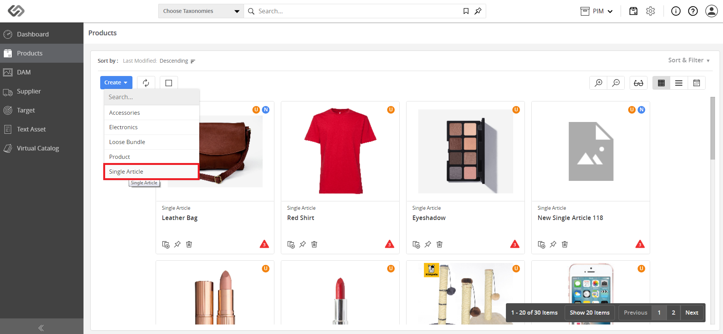Duplicate the Eyeshadow product
This screenshot has width=723, height=334.
[416, 244]
